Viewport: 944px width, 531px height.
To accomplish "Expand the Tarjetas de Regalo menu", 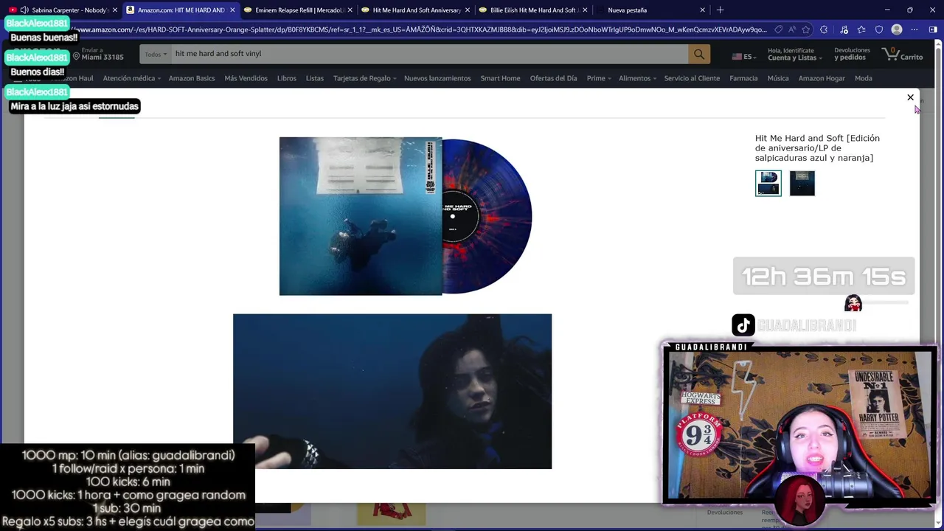I will pos(364,78).
